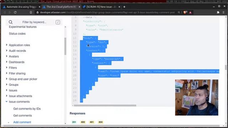
Task: Expand the Application roles section
Action: [6, 45]
